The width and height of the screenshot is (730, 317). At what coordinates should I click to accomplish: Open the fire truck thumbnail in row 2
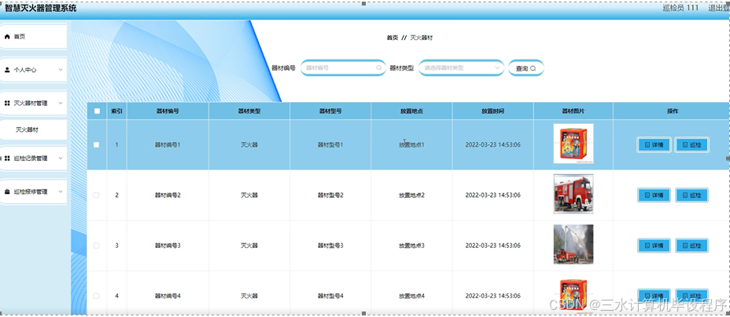point(573,194)
